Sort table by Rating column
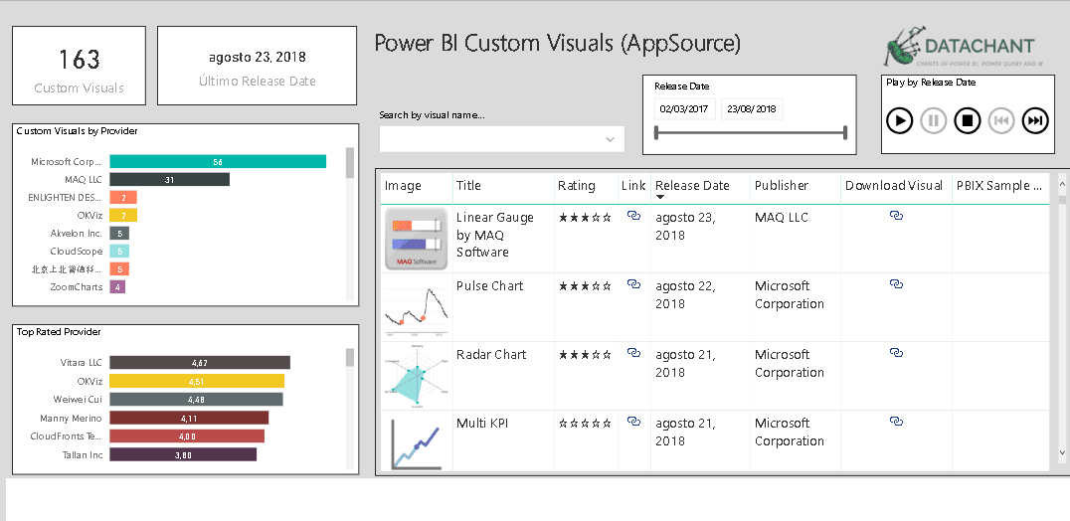Image resolution: width=1070 pixels, height=521 pixels. [577, 186]
